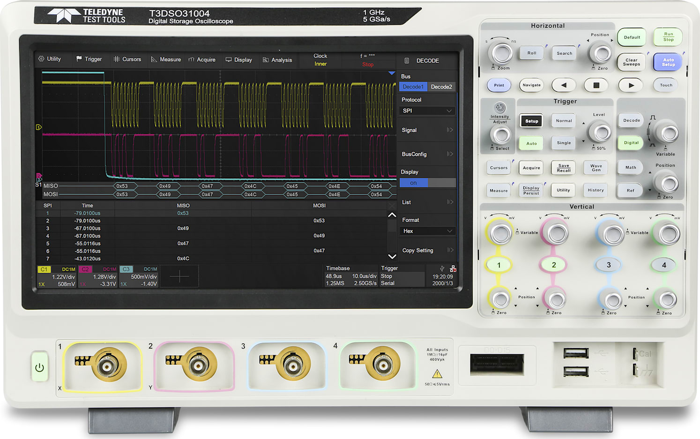This screenshot has height=439, width=700.
Task: Expand the BusConfig submenu
Action: pyautogui.click(x=427, y=154)
